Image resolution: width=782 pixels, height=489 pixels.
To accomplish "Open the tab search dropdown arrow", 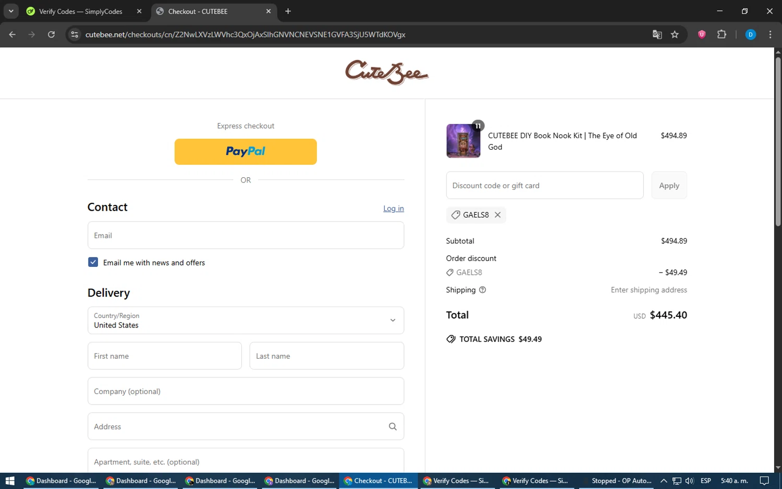I will click(x=11, y=11).
